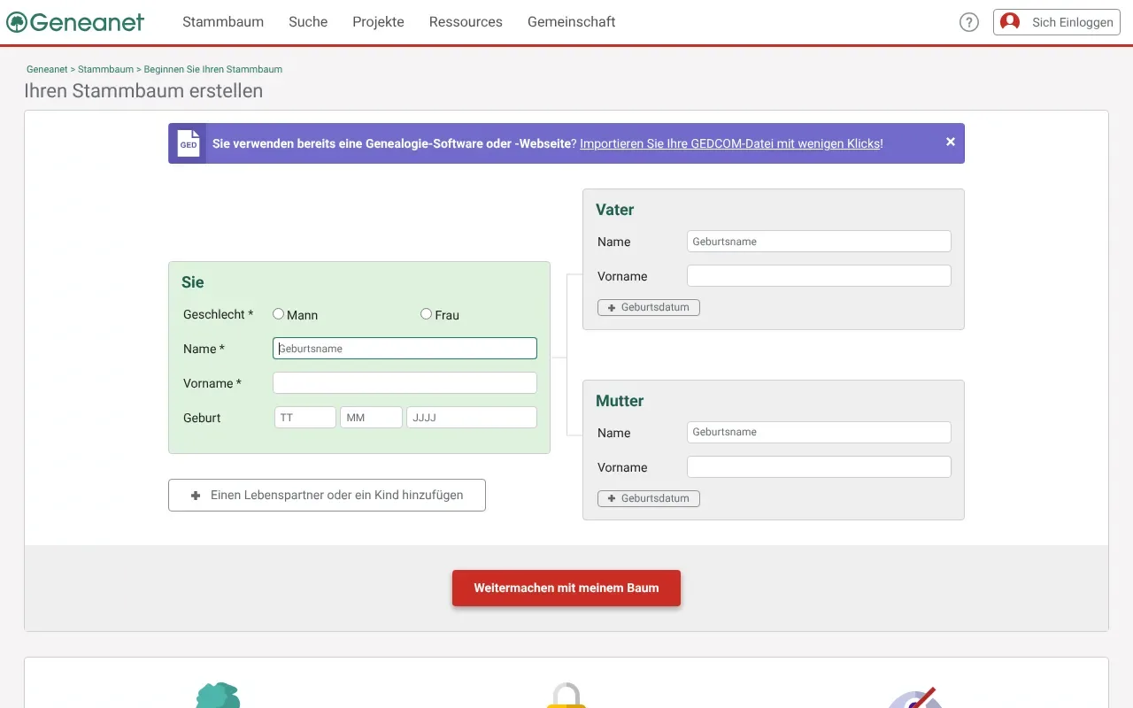Select the Frau gender radio button
Image resolution: width=1133 pixels, height=708 pixels.
(x=426, y=314)
